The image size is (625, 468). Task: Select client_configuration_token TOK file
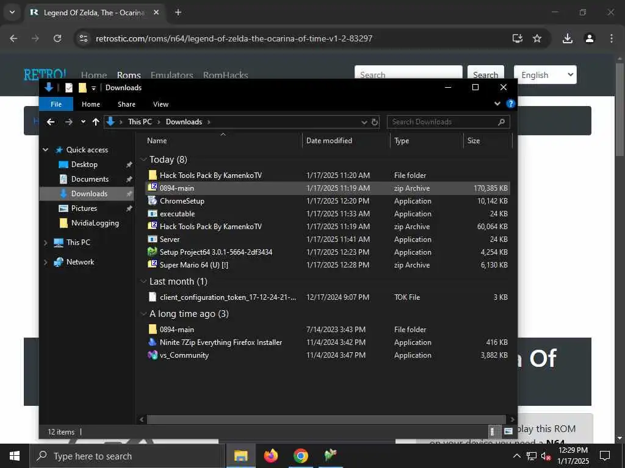[x=328, y=297]
